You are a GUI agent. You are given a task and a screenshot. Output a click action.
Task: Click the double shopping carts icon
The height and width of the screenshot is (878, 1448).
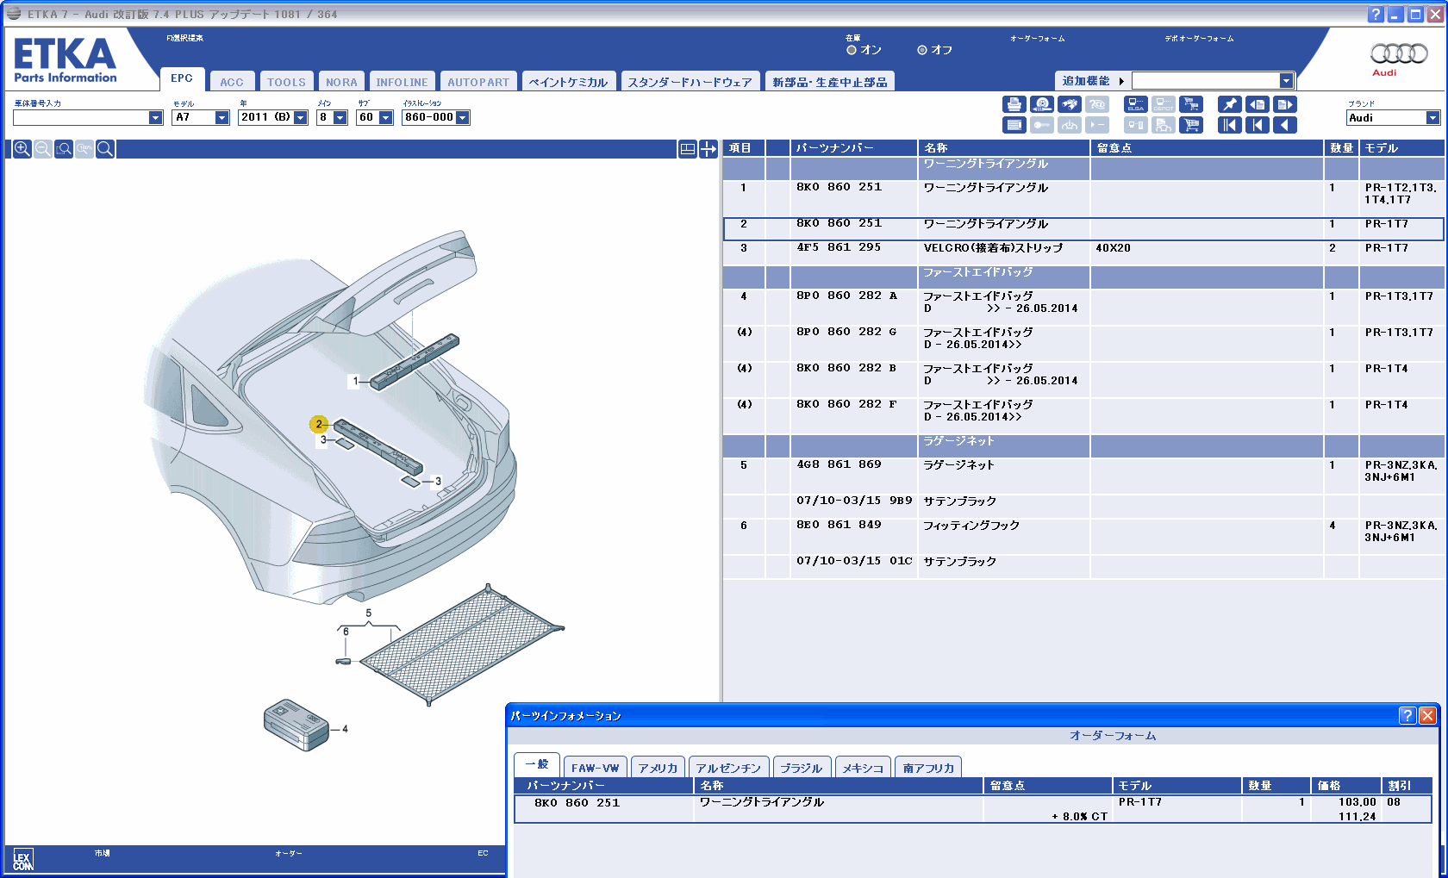[x=1191, y=104]
